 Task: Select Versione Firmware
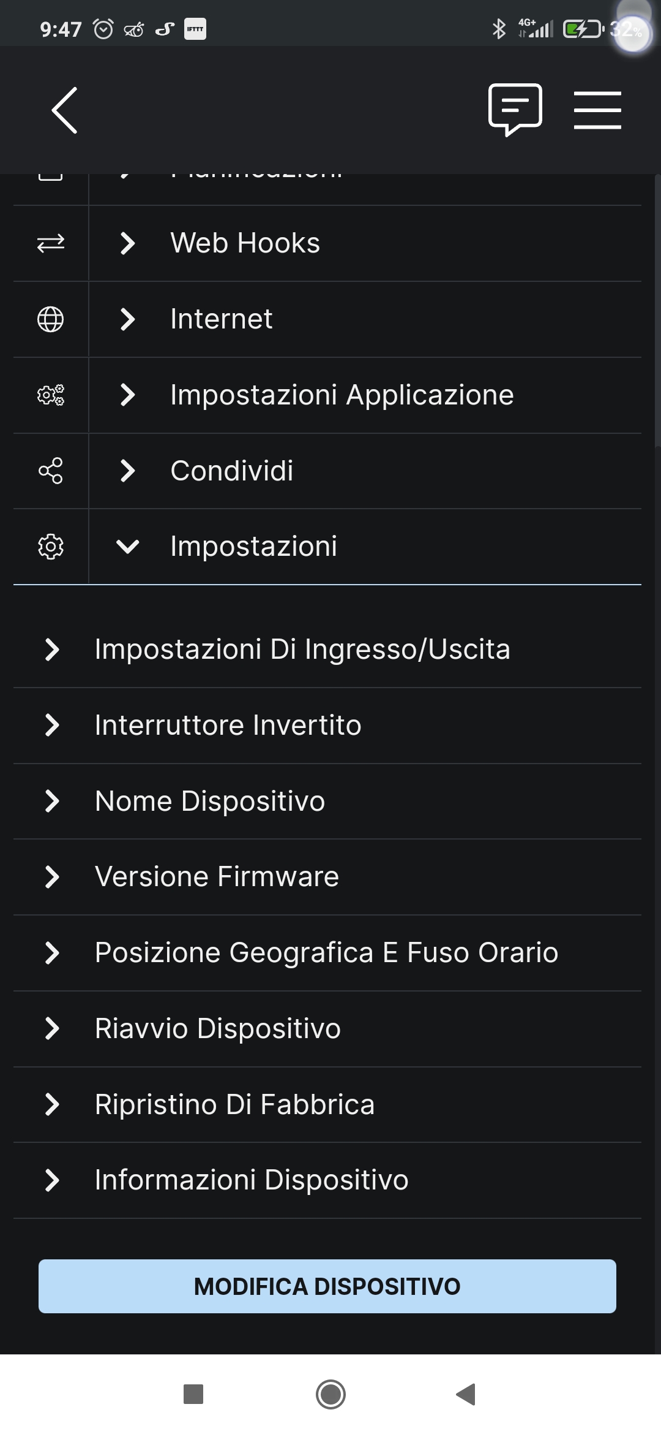click(217, 877)
